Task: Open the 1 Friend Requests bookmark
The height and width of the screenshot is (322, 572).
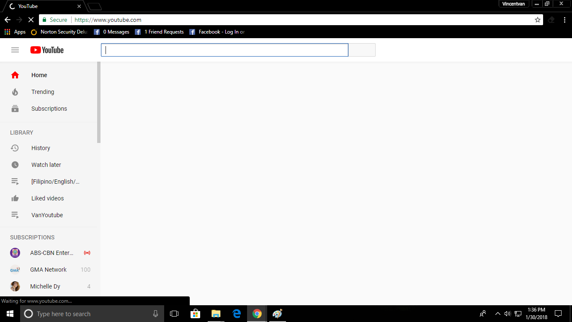Action: pos(159,32)
